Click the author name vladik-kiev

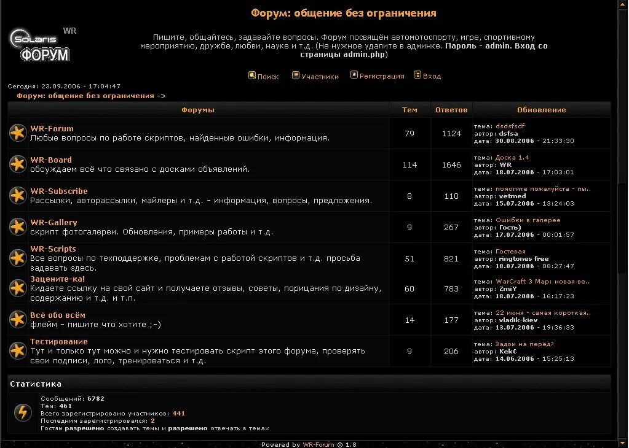click(x=518, y=320)
